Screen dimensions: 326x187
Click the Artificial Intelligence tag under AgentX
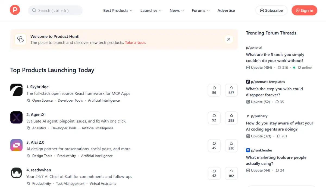pos(98,128)
